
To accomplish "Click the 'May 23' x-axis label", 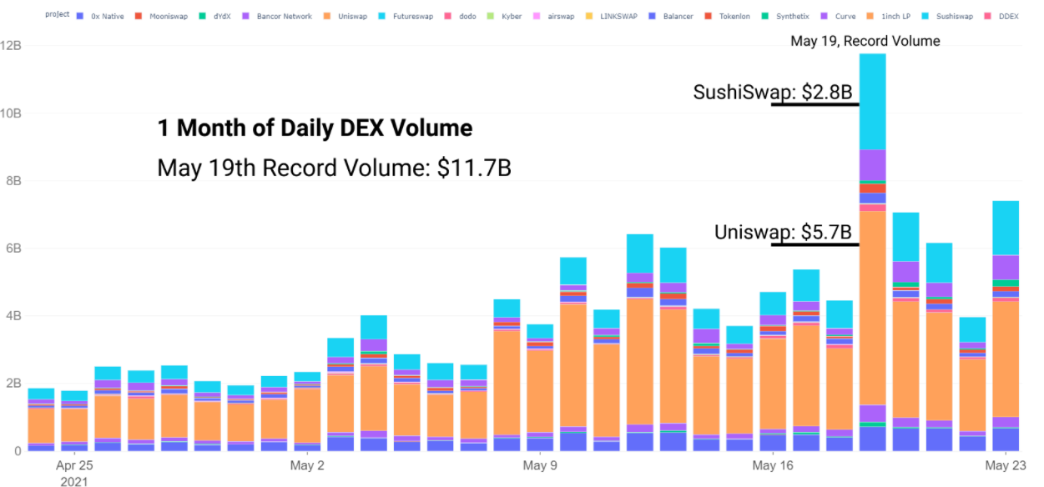I will click(1006, 465).
